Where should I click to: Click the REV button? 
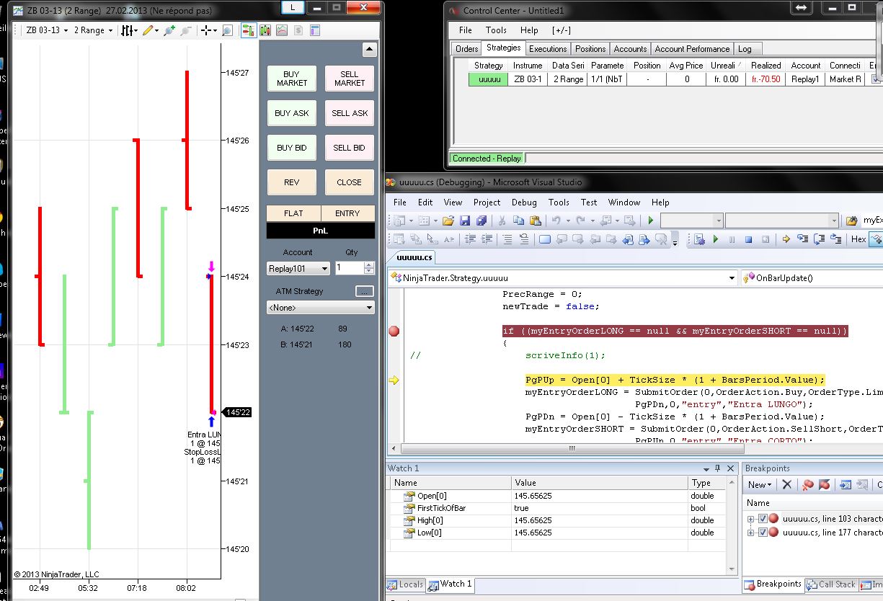[291, 182]
